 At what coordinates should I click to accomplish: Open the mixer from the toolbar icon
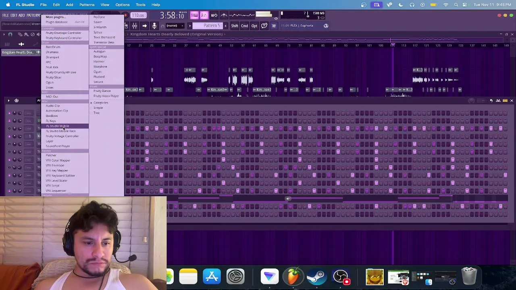point(135,26)
